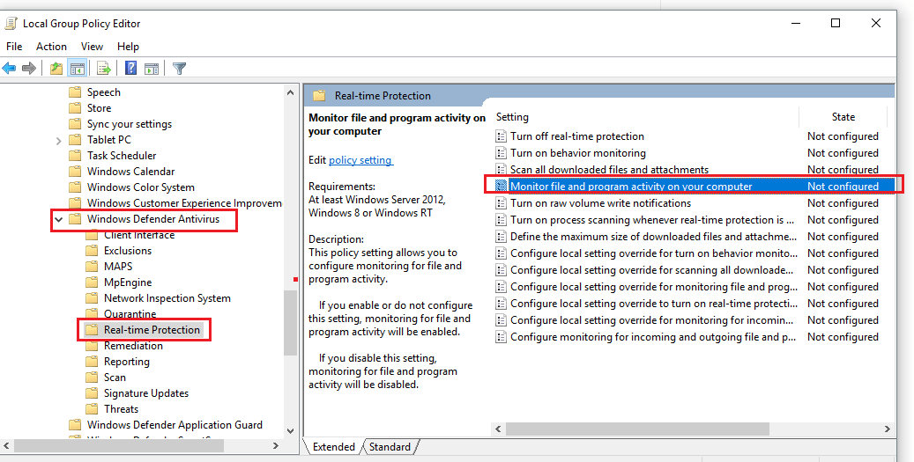Click the Filter funnel toolbar icon
Image resolution: width=914 pixels, height=462 pixels.
(x=180, y=69)
